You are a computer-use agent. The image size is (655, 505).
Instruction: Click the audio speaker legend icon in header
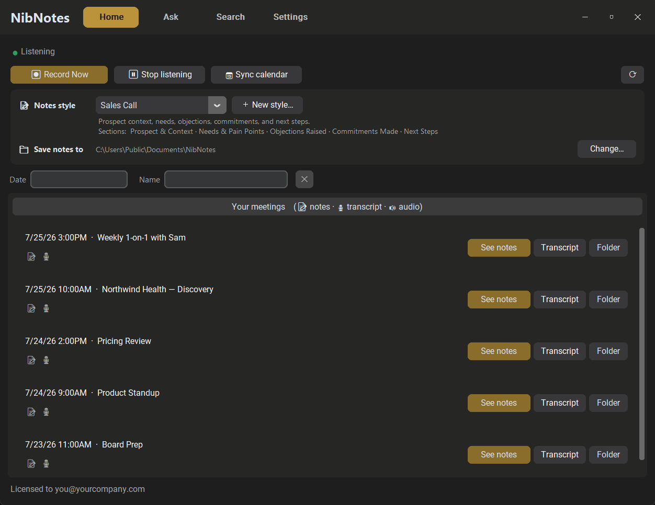[x=392, y=208]
